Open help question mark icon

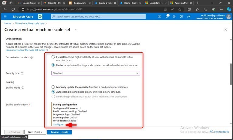pyautogui.click(x=181, y=16)
